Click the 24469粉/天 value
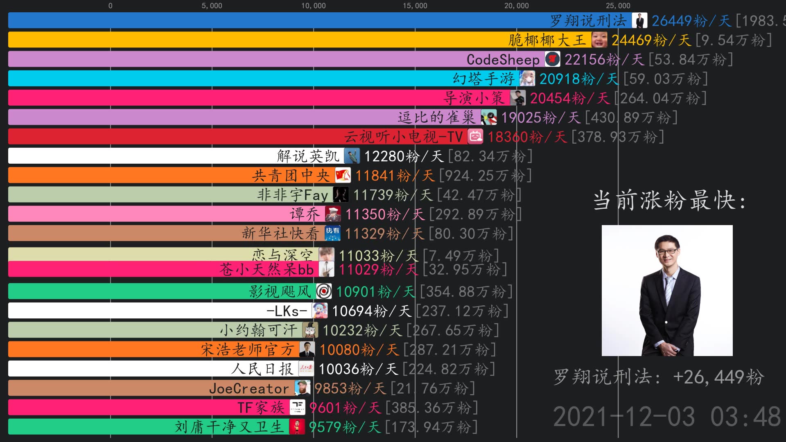The image size is (786, 442). pos(651,40)
